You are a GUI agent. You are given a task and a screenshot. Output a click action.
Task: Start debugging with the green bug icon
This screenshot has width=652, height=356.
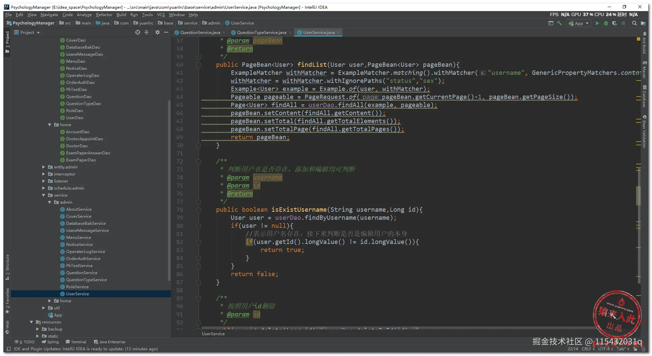(x=606, y=23)
